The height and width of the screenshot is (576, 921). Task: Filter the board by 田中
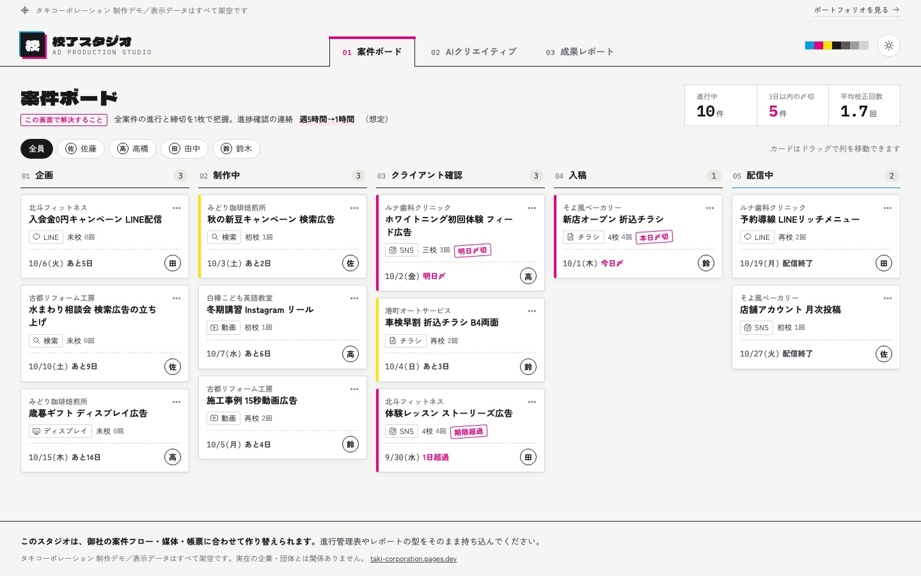click(185, 149)
